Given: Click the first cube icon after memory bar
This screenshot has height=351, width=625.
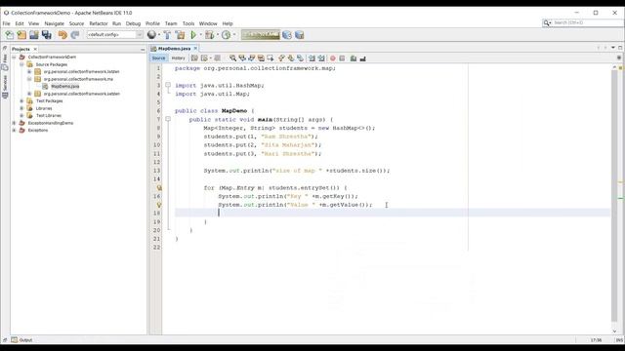Looking at the screenshot, I should click(x=286, y=35).
